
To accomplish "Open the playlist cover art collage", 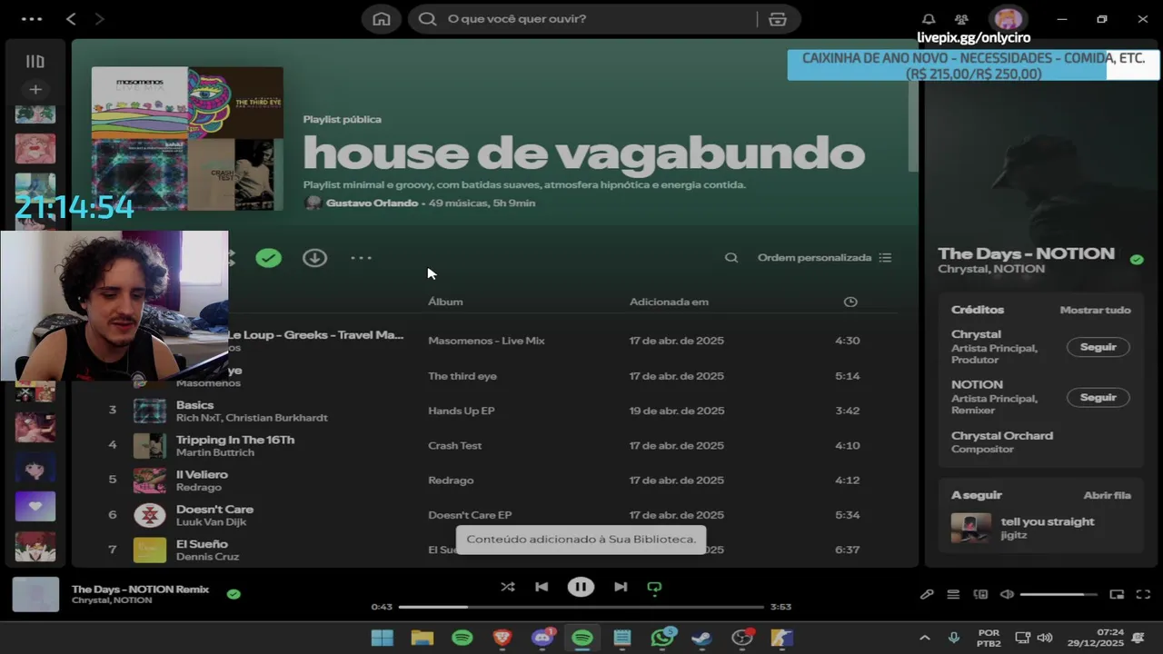I will coord(187,139).
